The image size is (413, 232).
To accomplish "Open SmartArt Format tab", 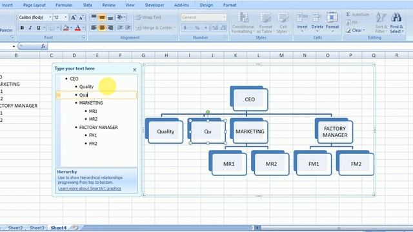I will point(230,5).
